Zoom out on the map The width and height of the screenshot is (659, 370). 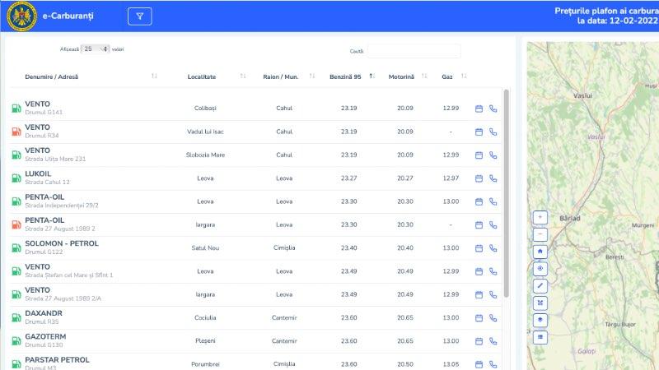point(540,234)
